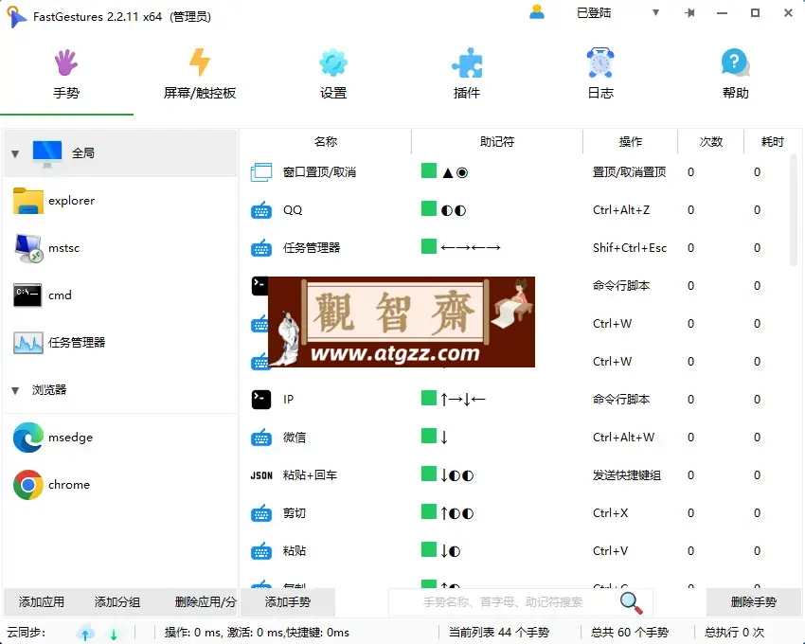Toggle green box of 粘贴+回车 gesture
The height and width of the screenshot is (644, 805).
(429, 474)
